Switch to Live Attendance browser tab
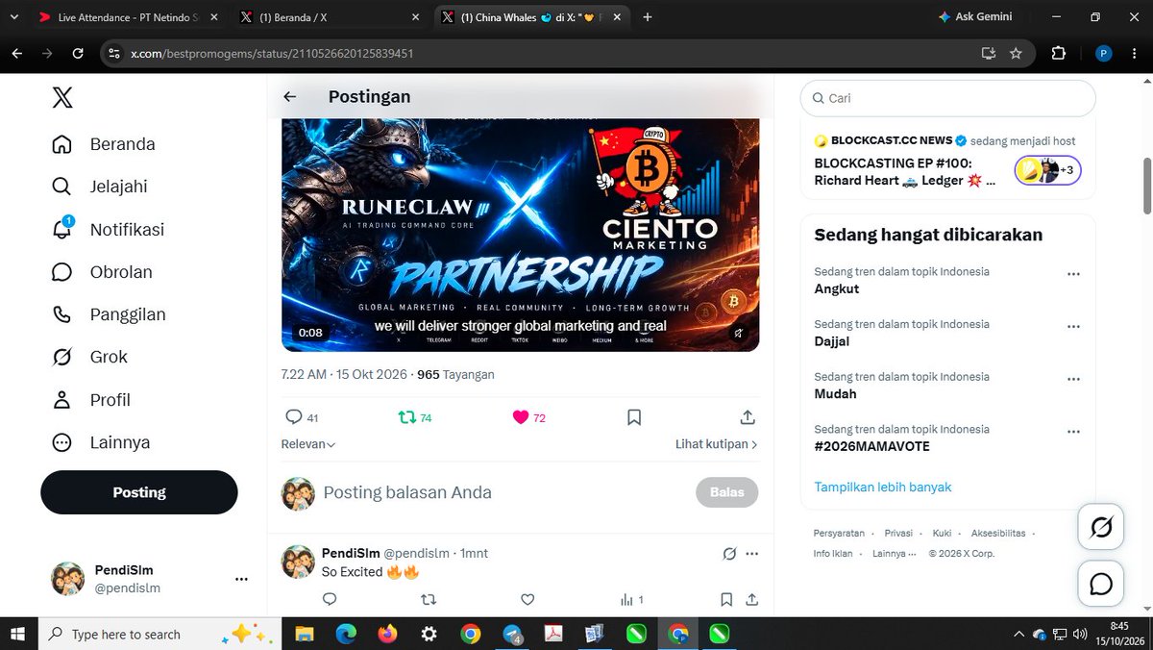 pyautogui.click(x=127, y=17)
